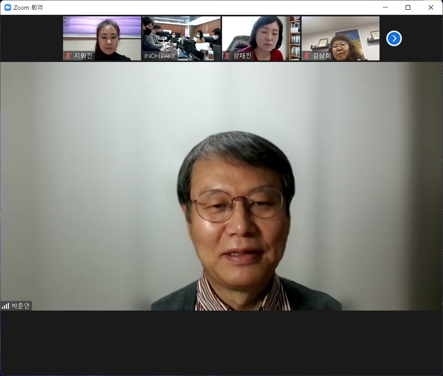This screenshot has height=376, width=443.
Task: Show next participants with blue arrow button
Action: point(394,39)
